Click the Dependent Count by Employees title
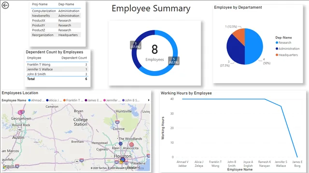This screenshot has height=173, width=309. point(55,52)
